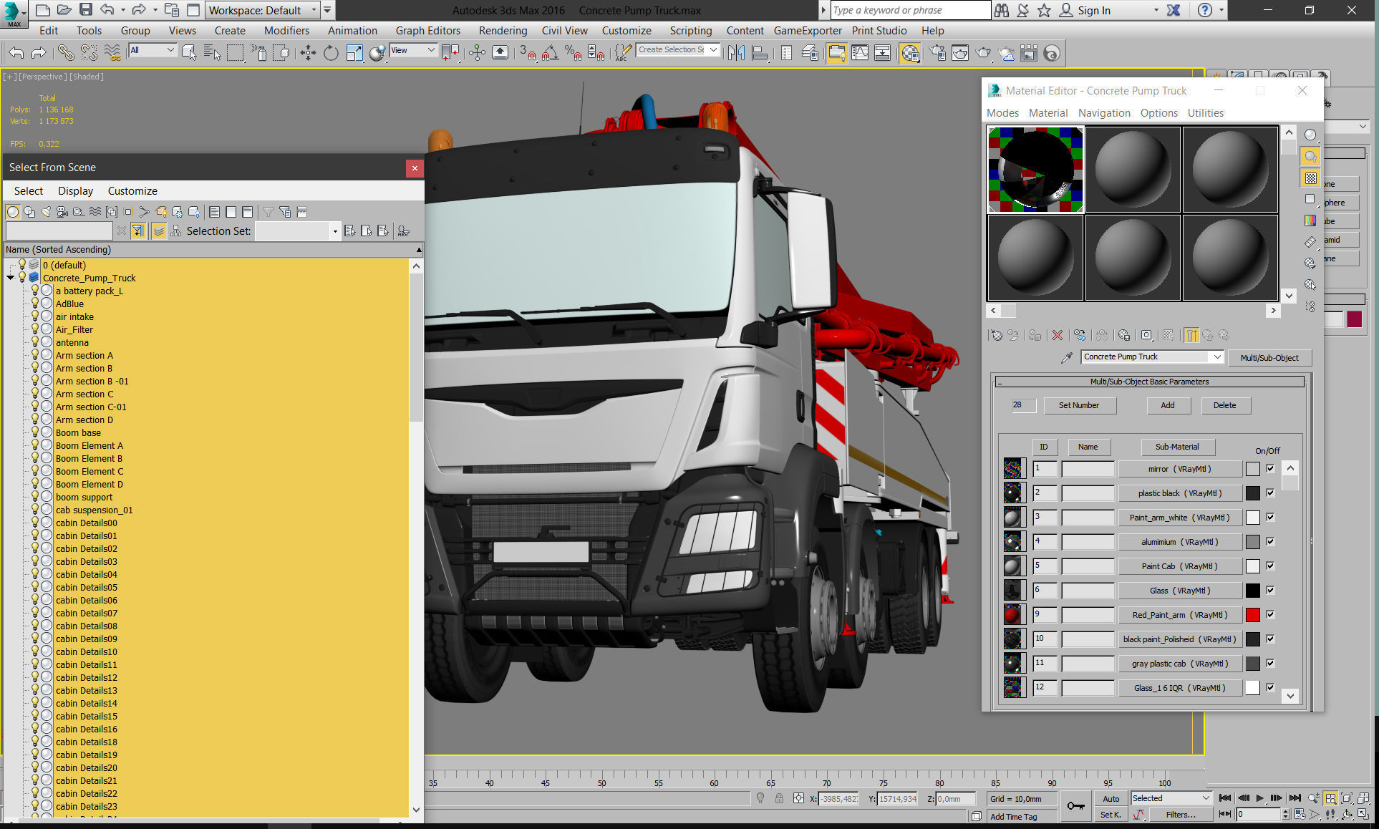Collapse Multi/Sub-Object Basic Parameters rollout
1379x829 pixels.
(x=1149, y=382)
